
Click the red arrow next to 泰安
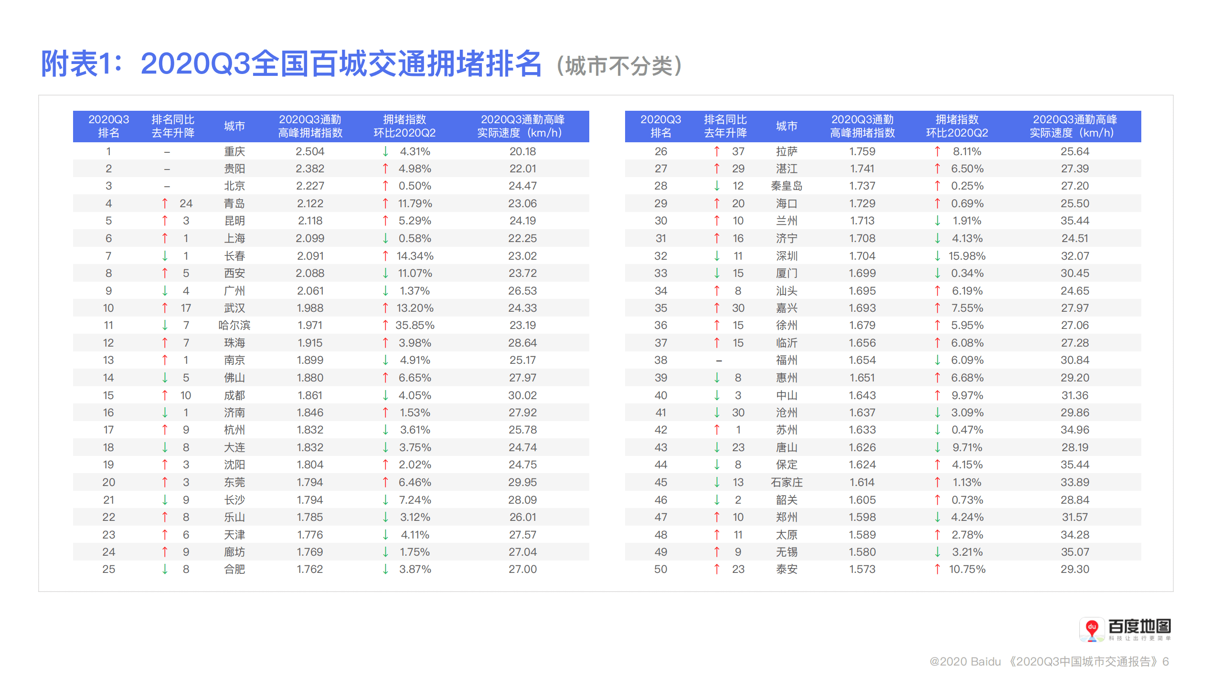[716, 569]
